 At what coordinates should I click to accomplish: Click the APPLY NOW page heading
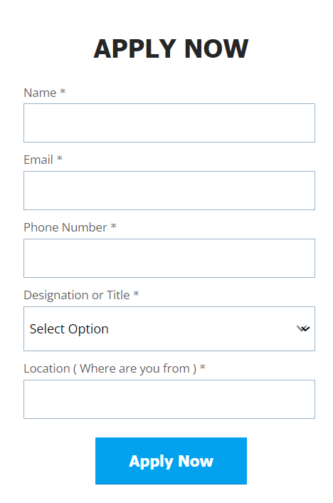(171, 48)
